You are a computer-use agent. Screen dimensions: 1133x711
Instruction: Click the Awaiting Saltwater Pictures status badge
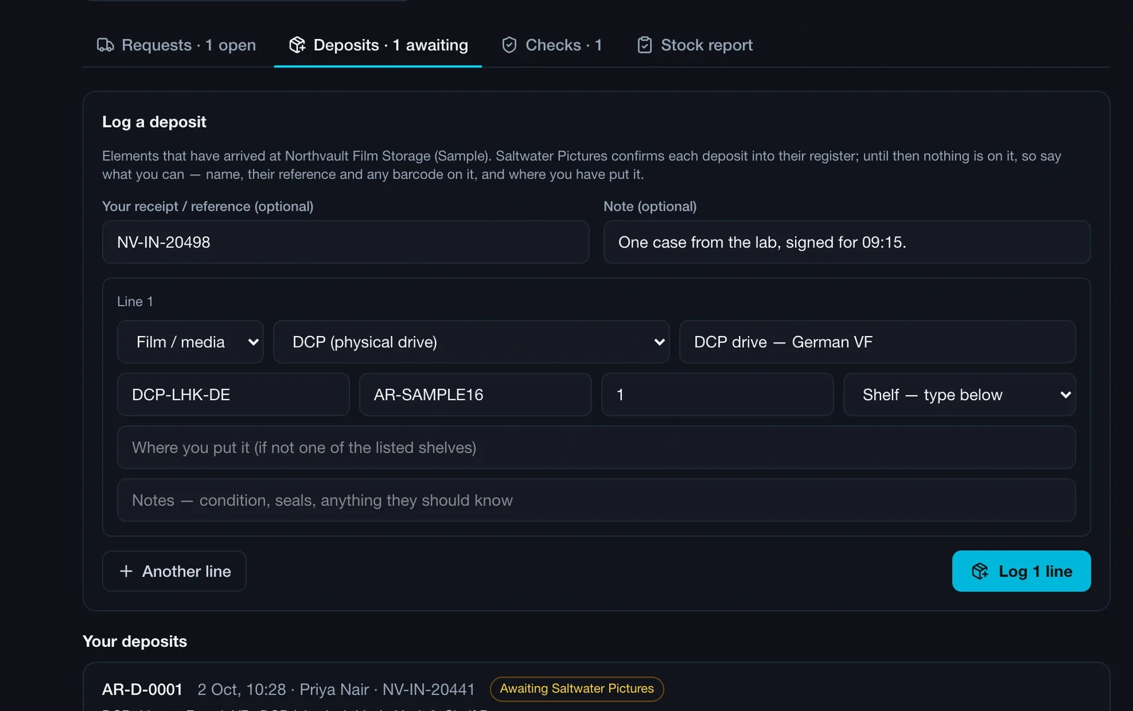[577, 689]
